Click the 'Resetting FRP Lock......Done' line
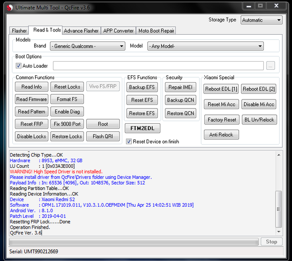Screen dimensions: 292x261 coord(40,222)
